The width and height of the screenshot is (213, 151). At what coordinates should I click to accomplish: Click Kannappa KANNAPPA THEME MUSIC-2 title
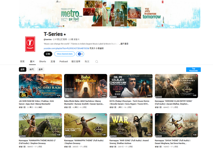pos(37,142)
